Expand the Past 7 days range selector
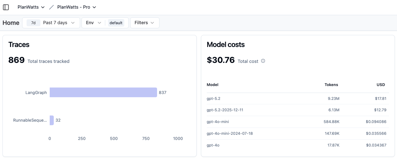 tap(51, 23)
